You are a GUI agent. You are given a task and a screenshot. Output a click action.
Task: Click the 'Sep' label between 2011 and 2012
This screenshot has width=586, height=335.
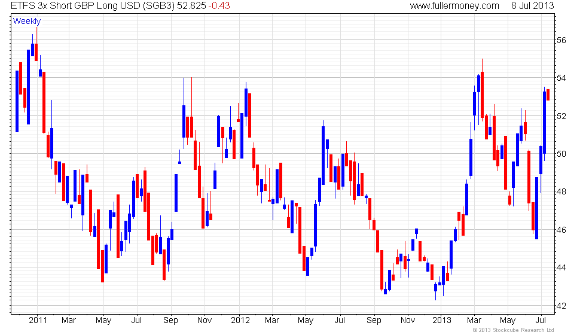[x=170, y=321]
